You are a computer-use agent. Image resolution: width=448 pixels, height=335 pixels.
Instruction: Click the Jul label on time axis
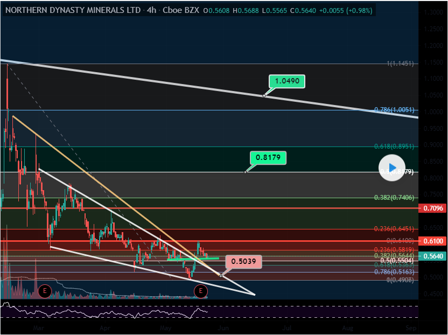point(288,328)
